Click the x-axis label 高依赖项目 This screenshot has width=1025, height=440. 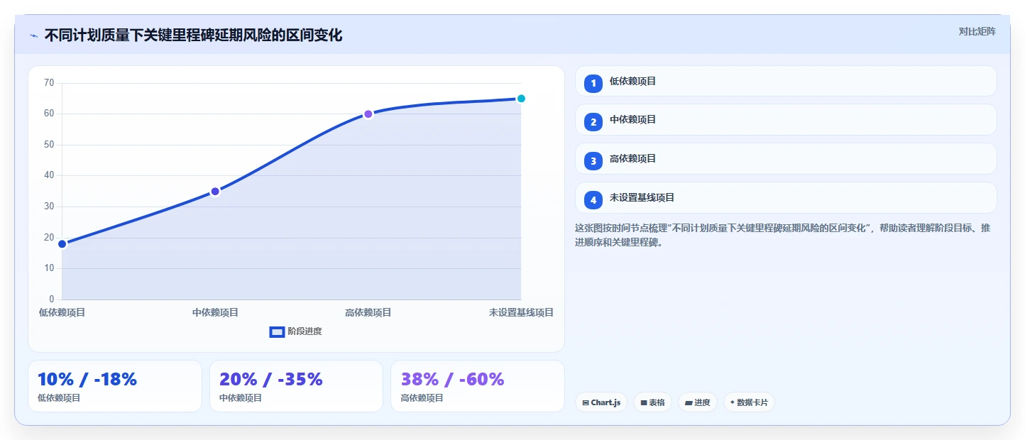(x=368, y=312)
